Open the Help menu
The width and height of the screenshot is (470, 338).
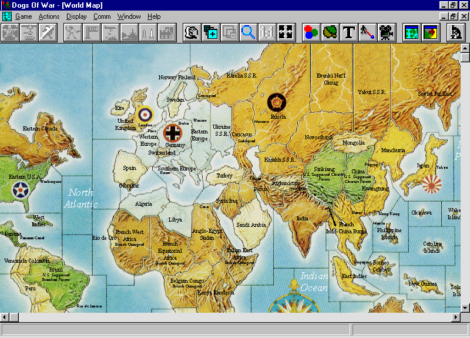click(x=154, y=16)
